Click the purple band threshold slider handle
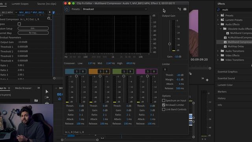The image size is (252, 142). (147, 76)
